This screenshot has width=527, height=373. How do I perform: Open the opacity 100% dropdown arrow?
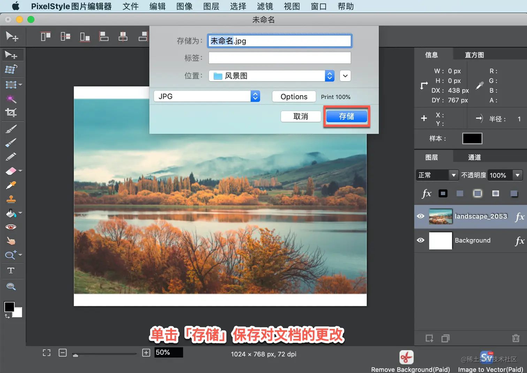[518, 175]
